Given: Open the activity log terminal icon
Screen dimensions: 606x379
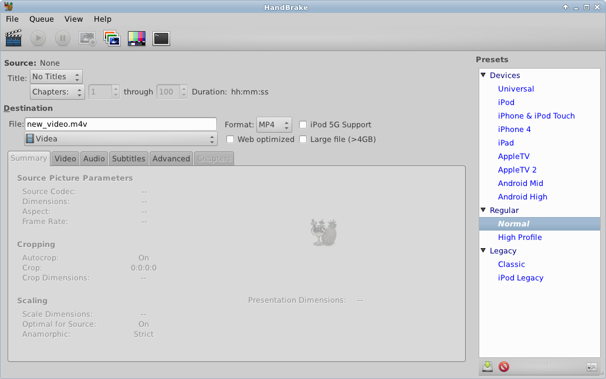Looking at the screenshot, I should coord(161,38).
